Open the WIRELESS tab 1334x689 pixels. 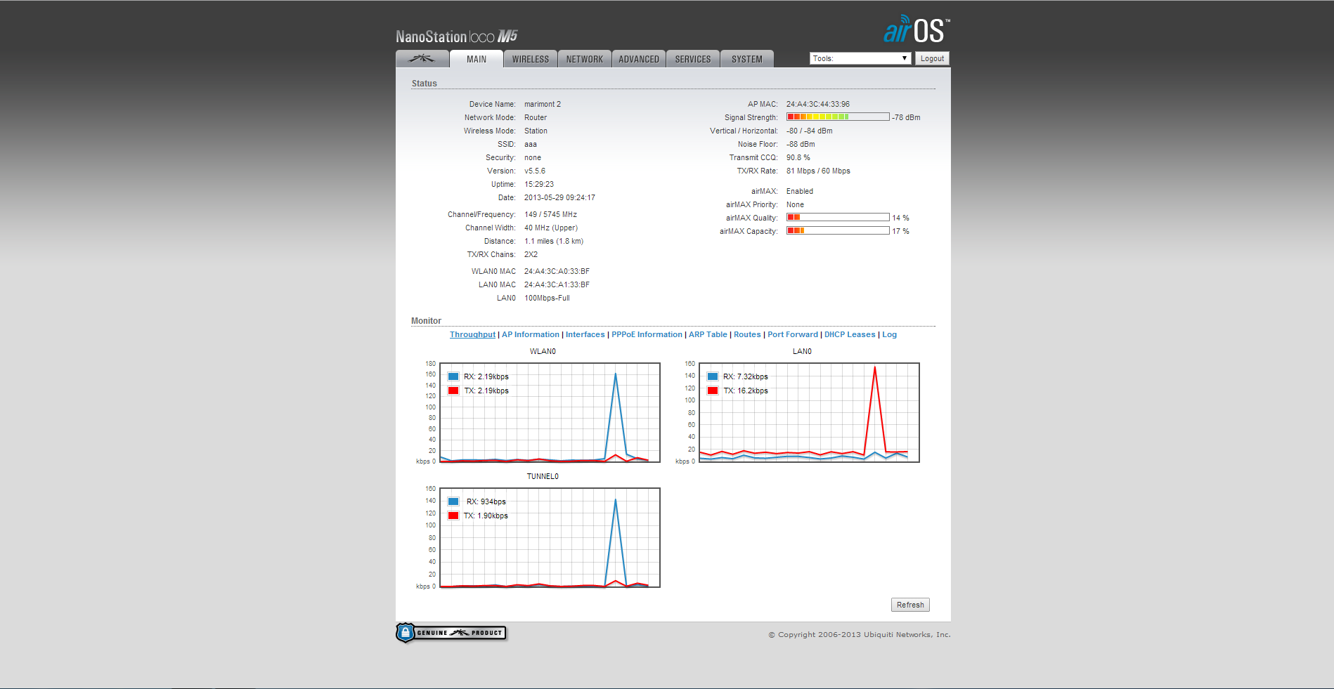click(531, 59)
